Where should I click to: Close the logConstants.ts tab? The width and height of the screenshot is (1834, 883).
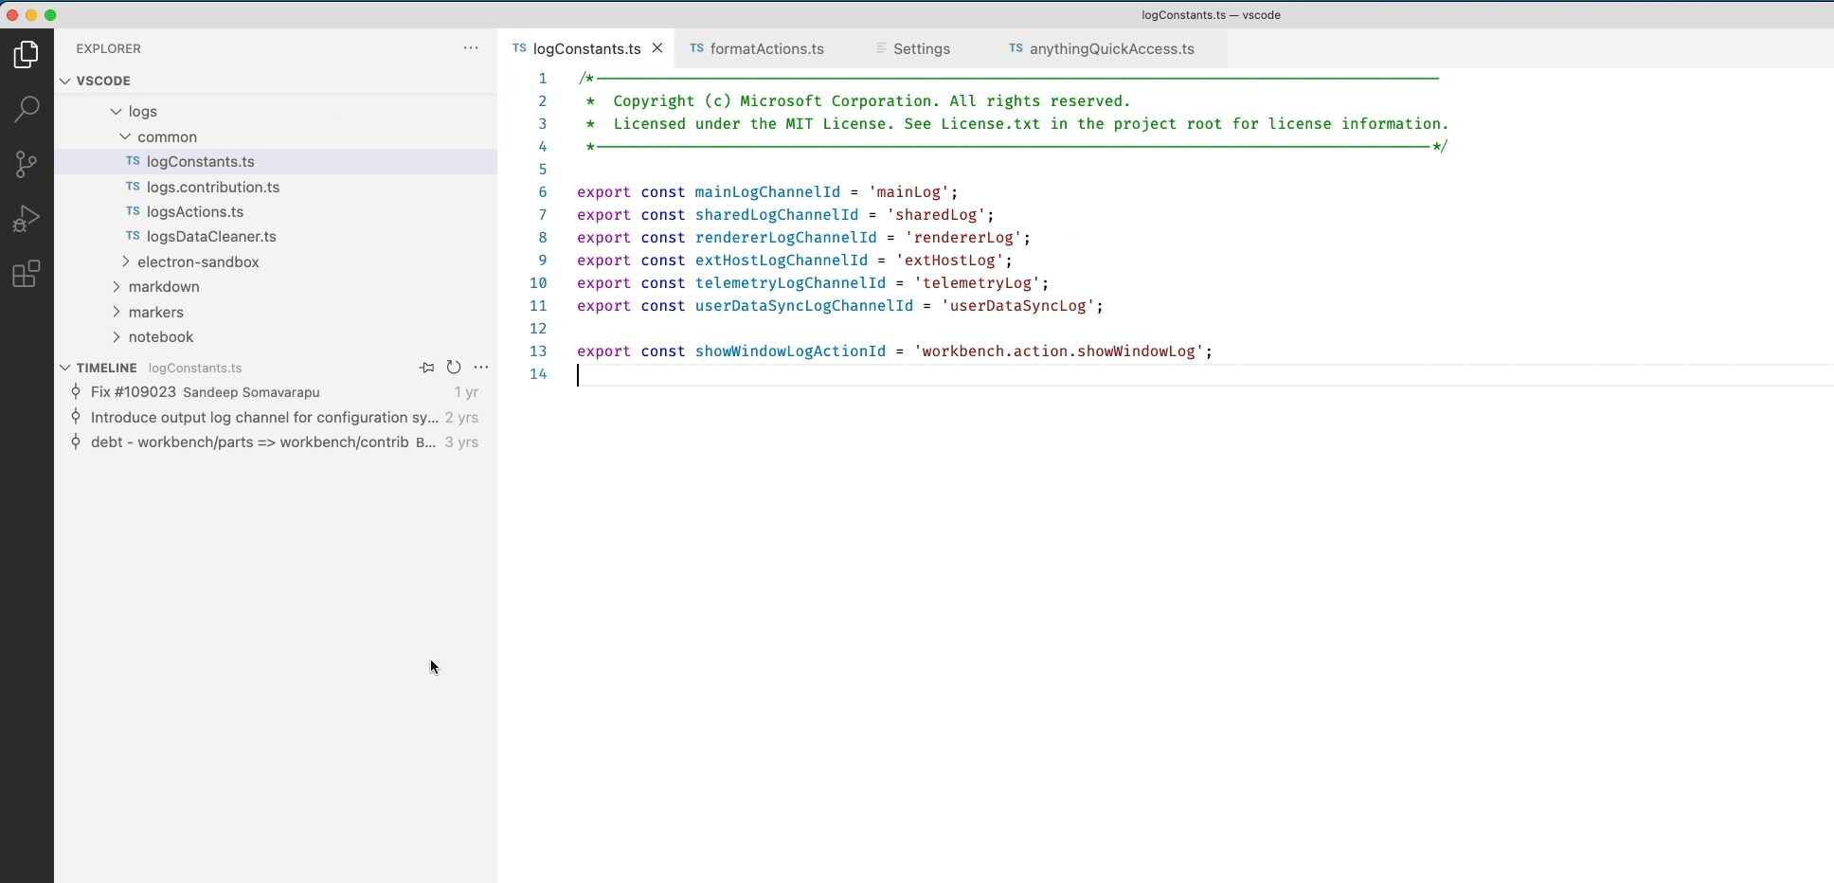pos(656,48)
